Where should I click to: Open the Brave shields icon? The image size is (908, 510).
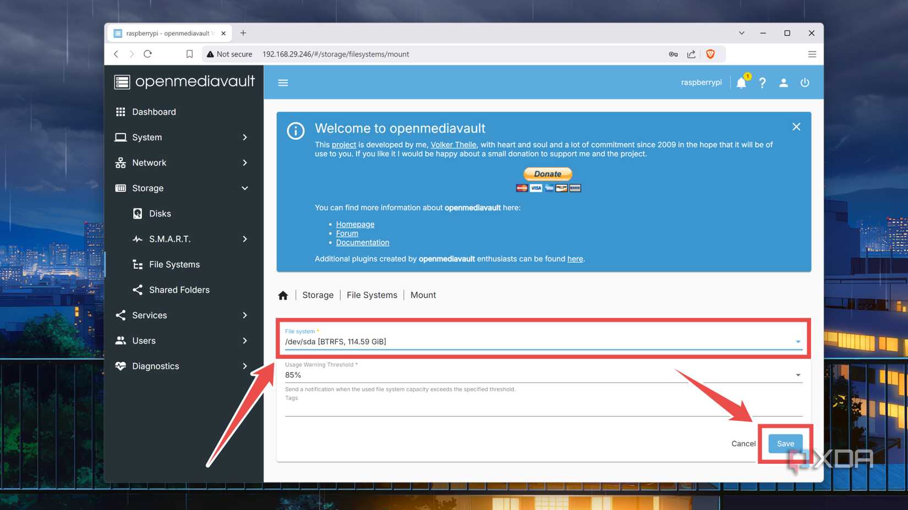(x=710, y=54)
